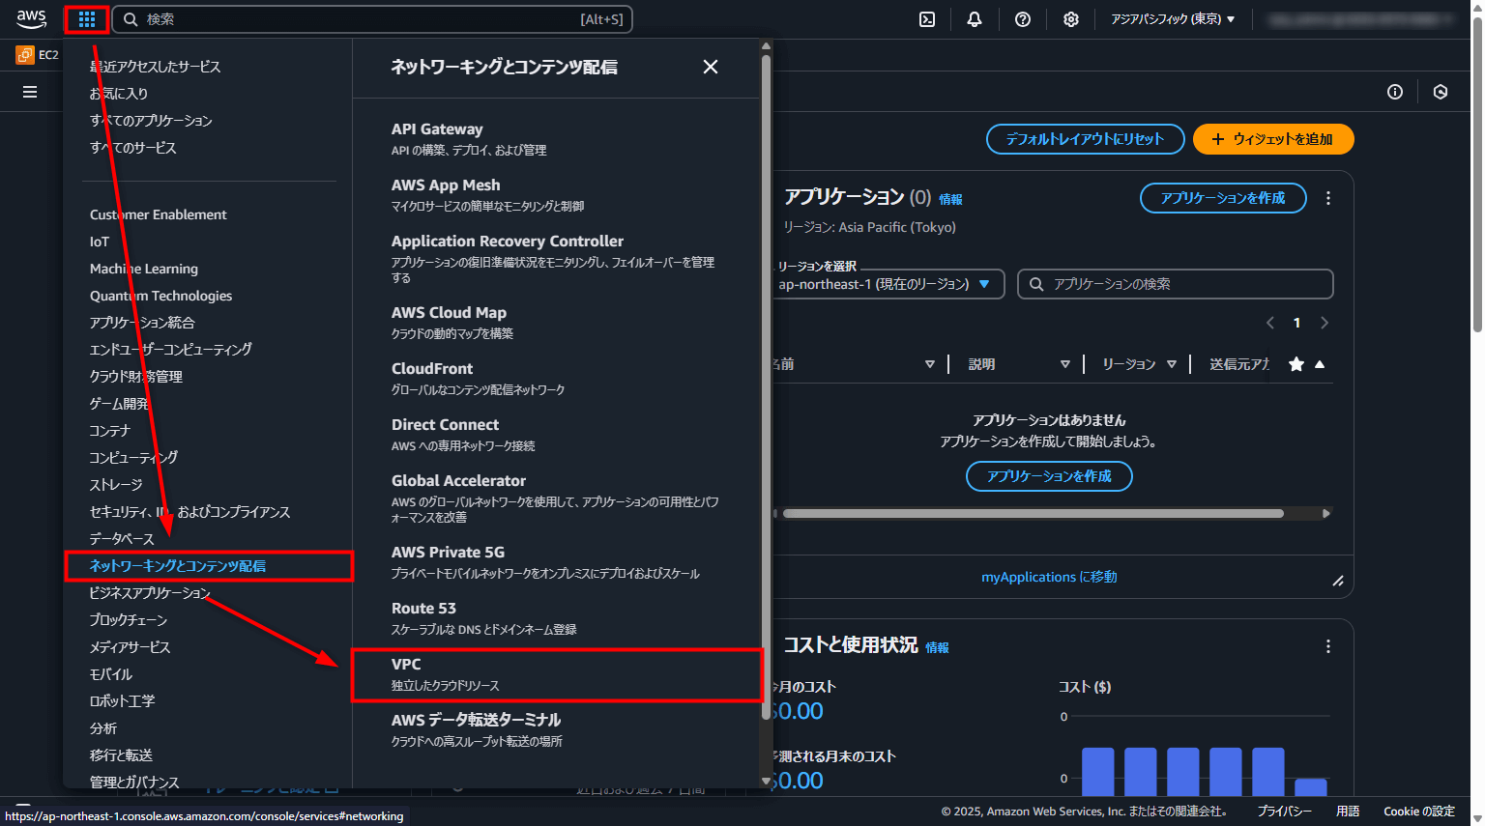Click the ascending sort triangle beside star
The height and width of the screenshot is (826, 1485).
point(1320,364)
